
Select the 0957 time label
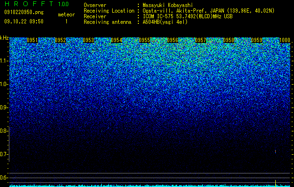[201, 40]
